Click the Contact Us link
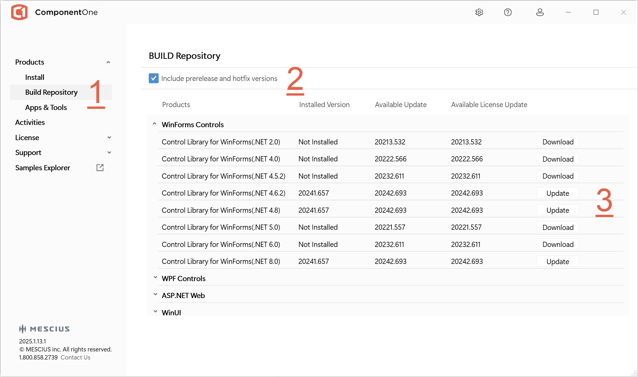The width and height of the screenshot is (638, 377). [75, 357]
